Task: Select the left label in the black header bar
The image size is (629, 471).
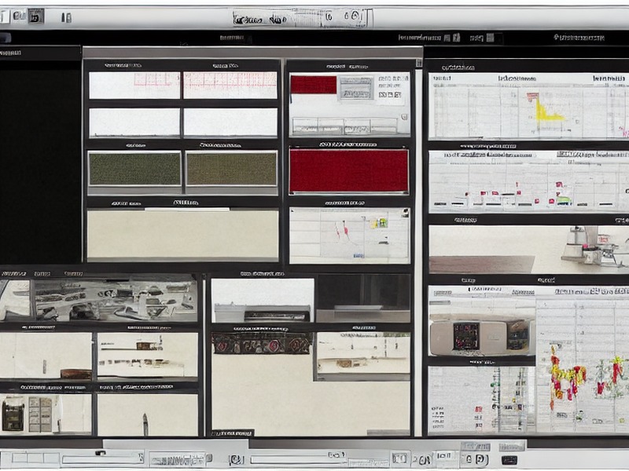Action: (x=231, y=38)
